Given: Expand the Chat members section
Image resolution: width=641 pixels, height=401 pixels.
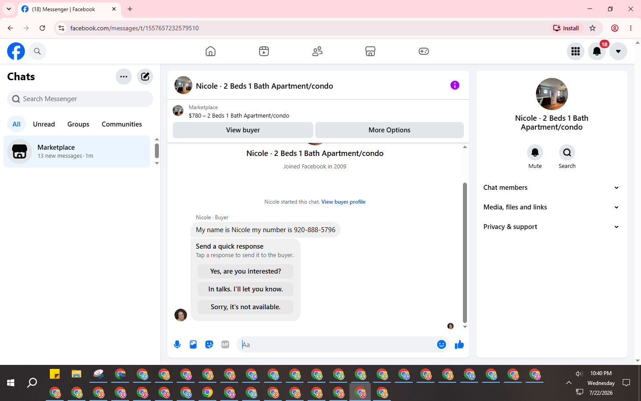Looking at the screenshot, I should (552, 188).
